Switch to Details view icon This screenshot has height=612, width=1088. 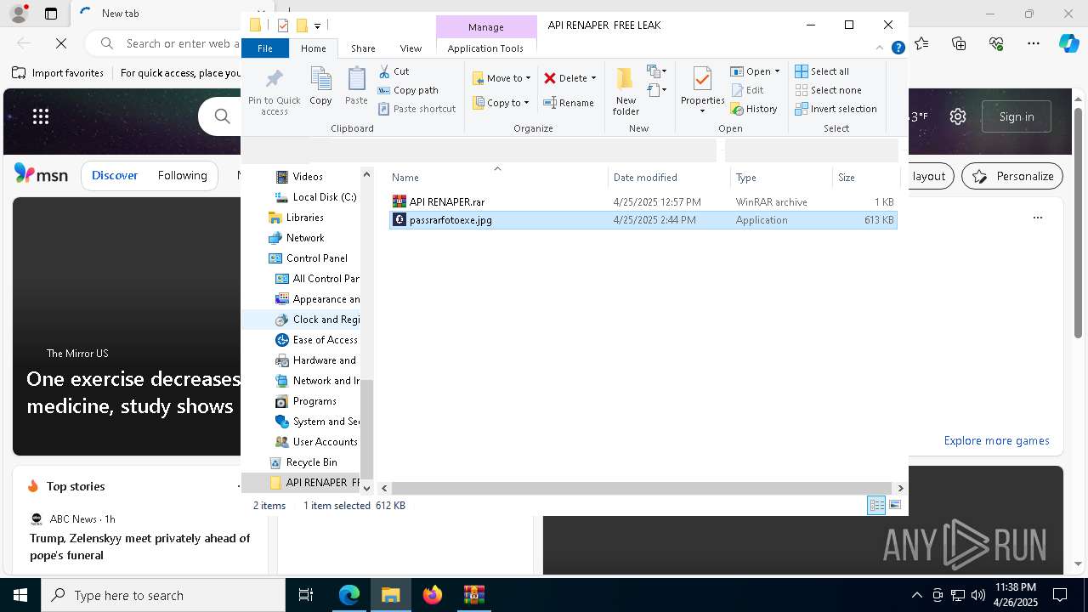(876, 506)
